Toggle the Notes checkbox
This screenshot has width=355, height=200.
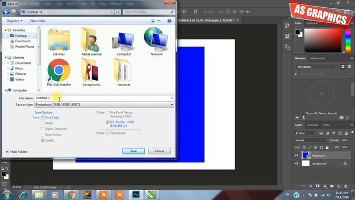tap(43, 123)
